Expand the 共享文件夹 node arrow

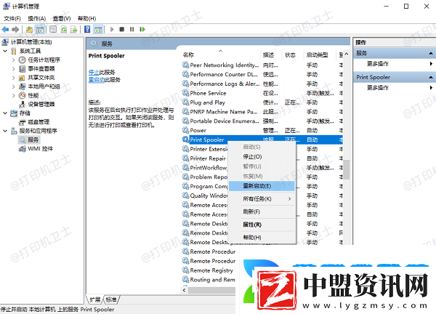pyautogui.click(x=13, y=78)
